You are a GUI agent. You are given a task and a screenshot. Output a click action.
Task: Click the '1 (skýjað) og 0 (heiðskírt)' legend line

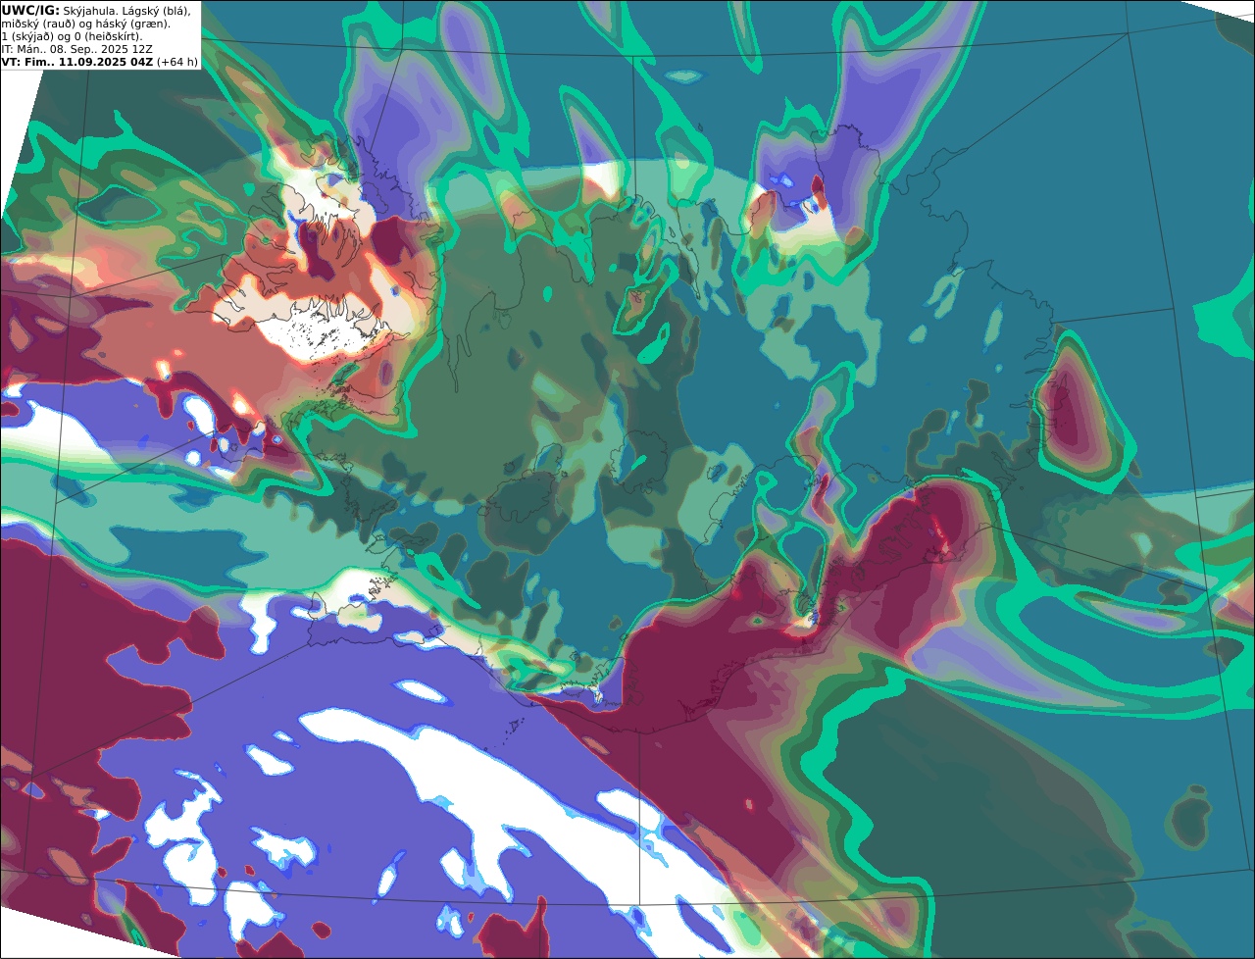[x=72, y=35]
